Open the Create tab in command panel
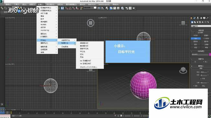The width and height of the screenshot is (211, 118). (x=191, y=18)
